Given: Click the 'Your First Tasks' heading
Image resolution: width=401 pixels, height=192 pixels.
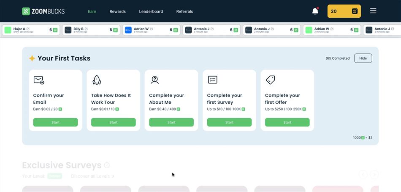Looking at the screenshot, I should pyautogui.click(x=64, y=58).
